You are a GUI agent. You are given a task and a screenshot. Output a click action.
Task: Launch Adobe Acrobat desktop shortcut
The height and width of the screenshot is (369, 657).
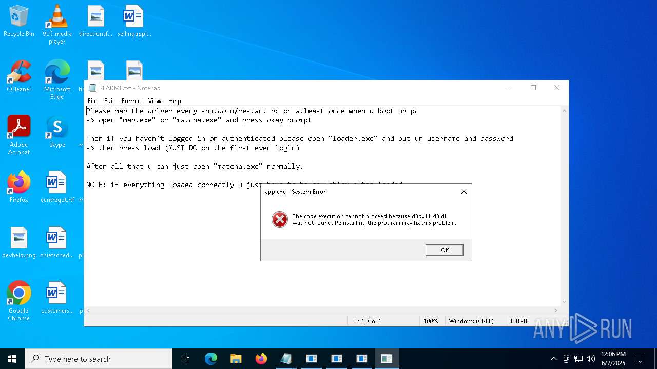19,135
